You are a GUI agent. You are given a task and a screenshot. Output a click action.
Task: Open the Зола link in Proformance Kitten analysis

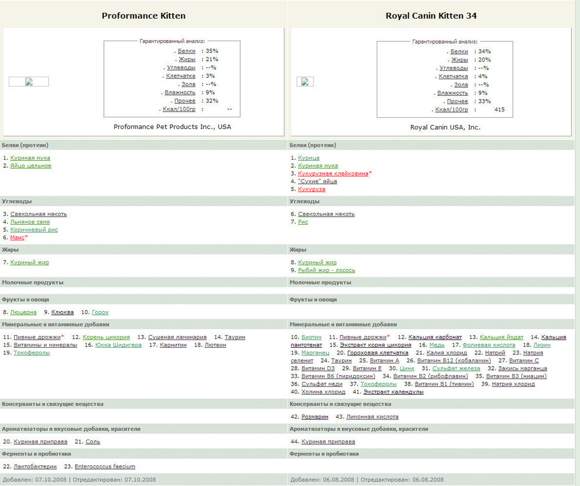[x=188, y=84]
